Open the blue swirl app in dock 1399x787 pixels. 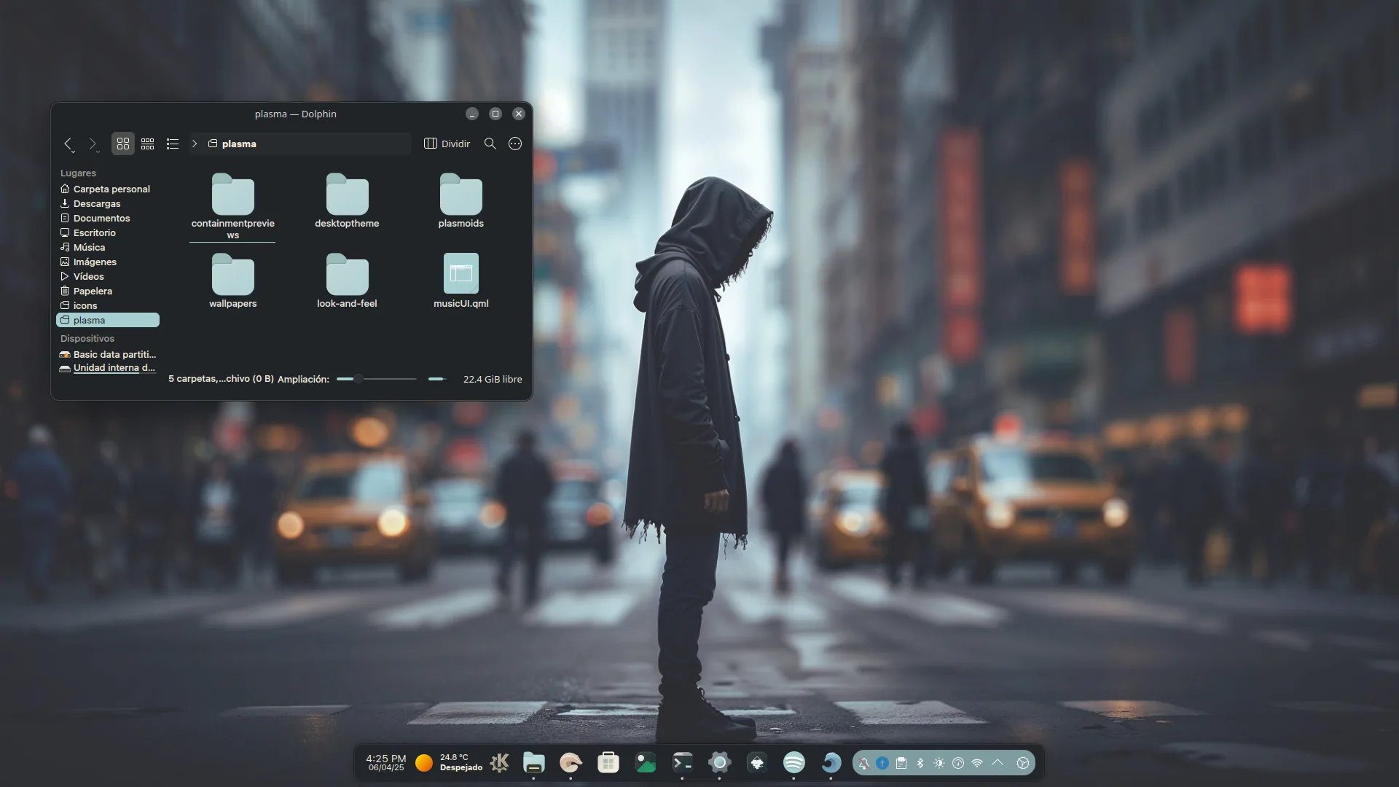pos(831,763)
